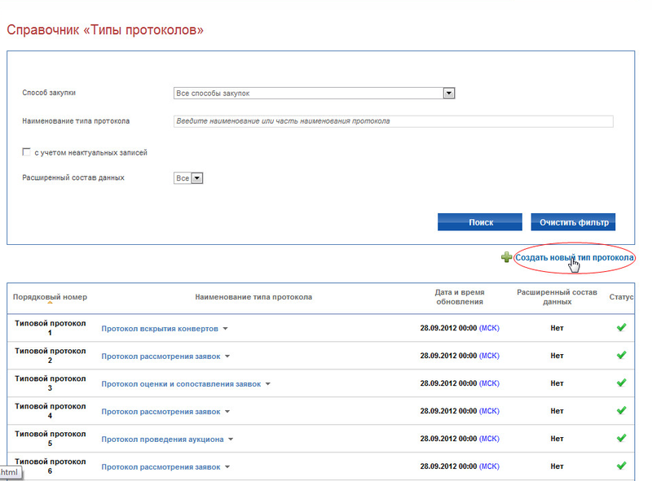Click the 'Наименование типа протокола' text field

[x=393, y=121]
